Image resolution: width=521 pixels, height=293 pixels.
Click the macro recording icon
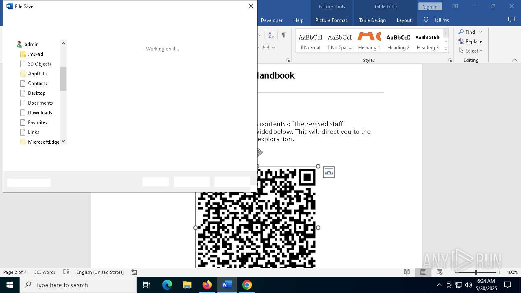click(x=134, y=272)
